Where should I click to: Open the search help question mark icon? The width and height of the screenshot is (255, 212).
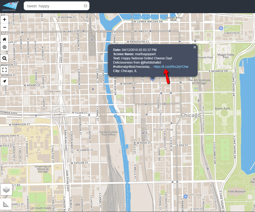(x=85, y=6)
